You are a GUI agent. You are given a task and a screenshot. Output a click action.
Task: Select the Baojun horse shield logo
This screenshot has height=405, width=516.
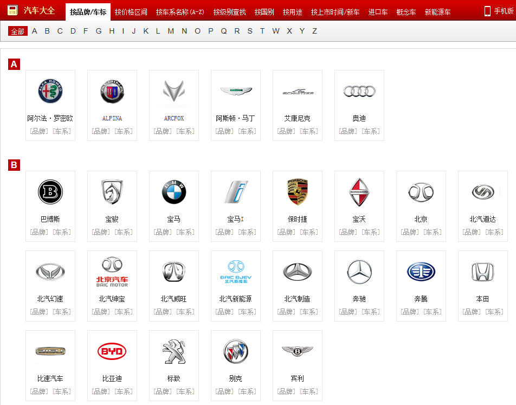point(112,192)
